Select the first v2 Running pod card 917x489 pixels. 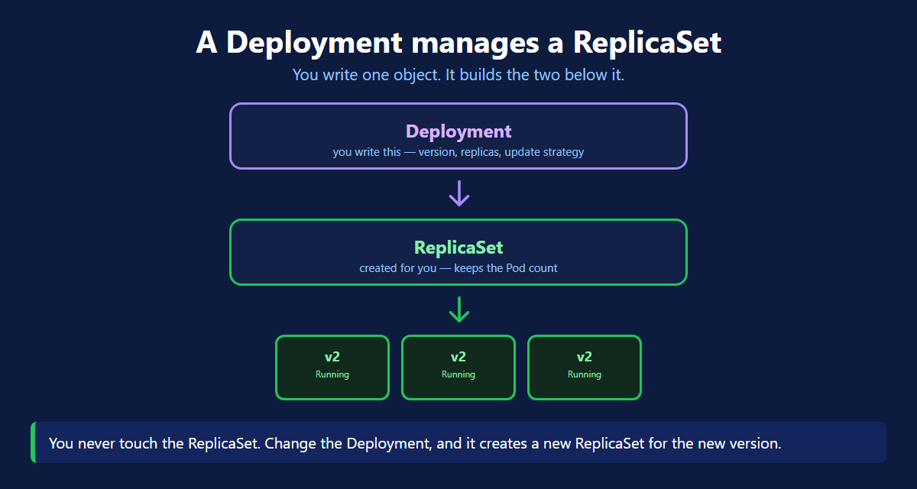coord(332,368)
